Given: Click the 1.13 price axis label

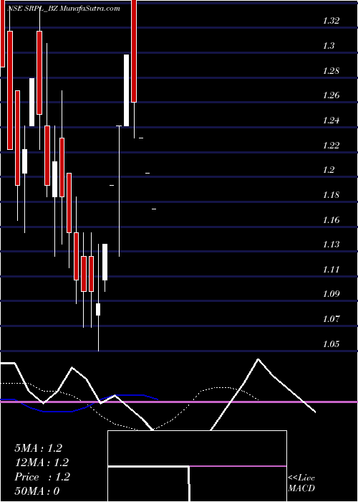Looking at the screenshot, I should click(331, 245).
